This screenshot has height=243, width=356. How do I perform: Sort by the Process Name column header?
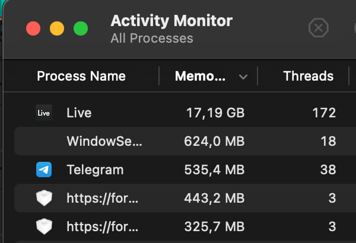[81, 76]
